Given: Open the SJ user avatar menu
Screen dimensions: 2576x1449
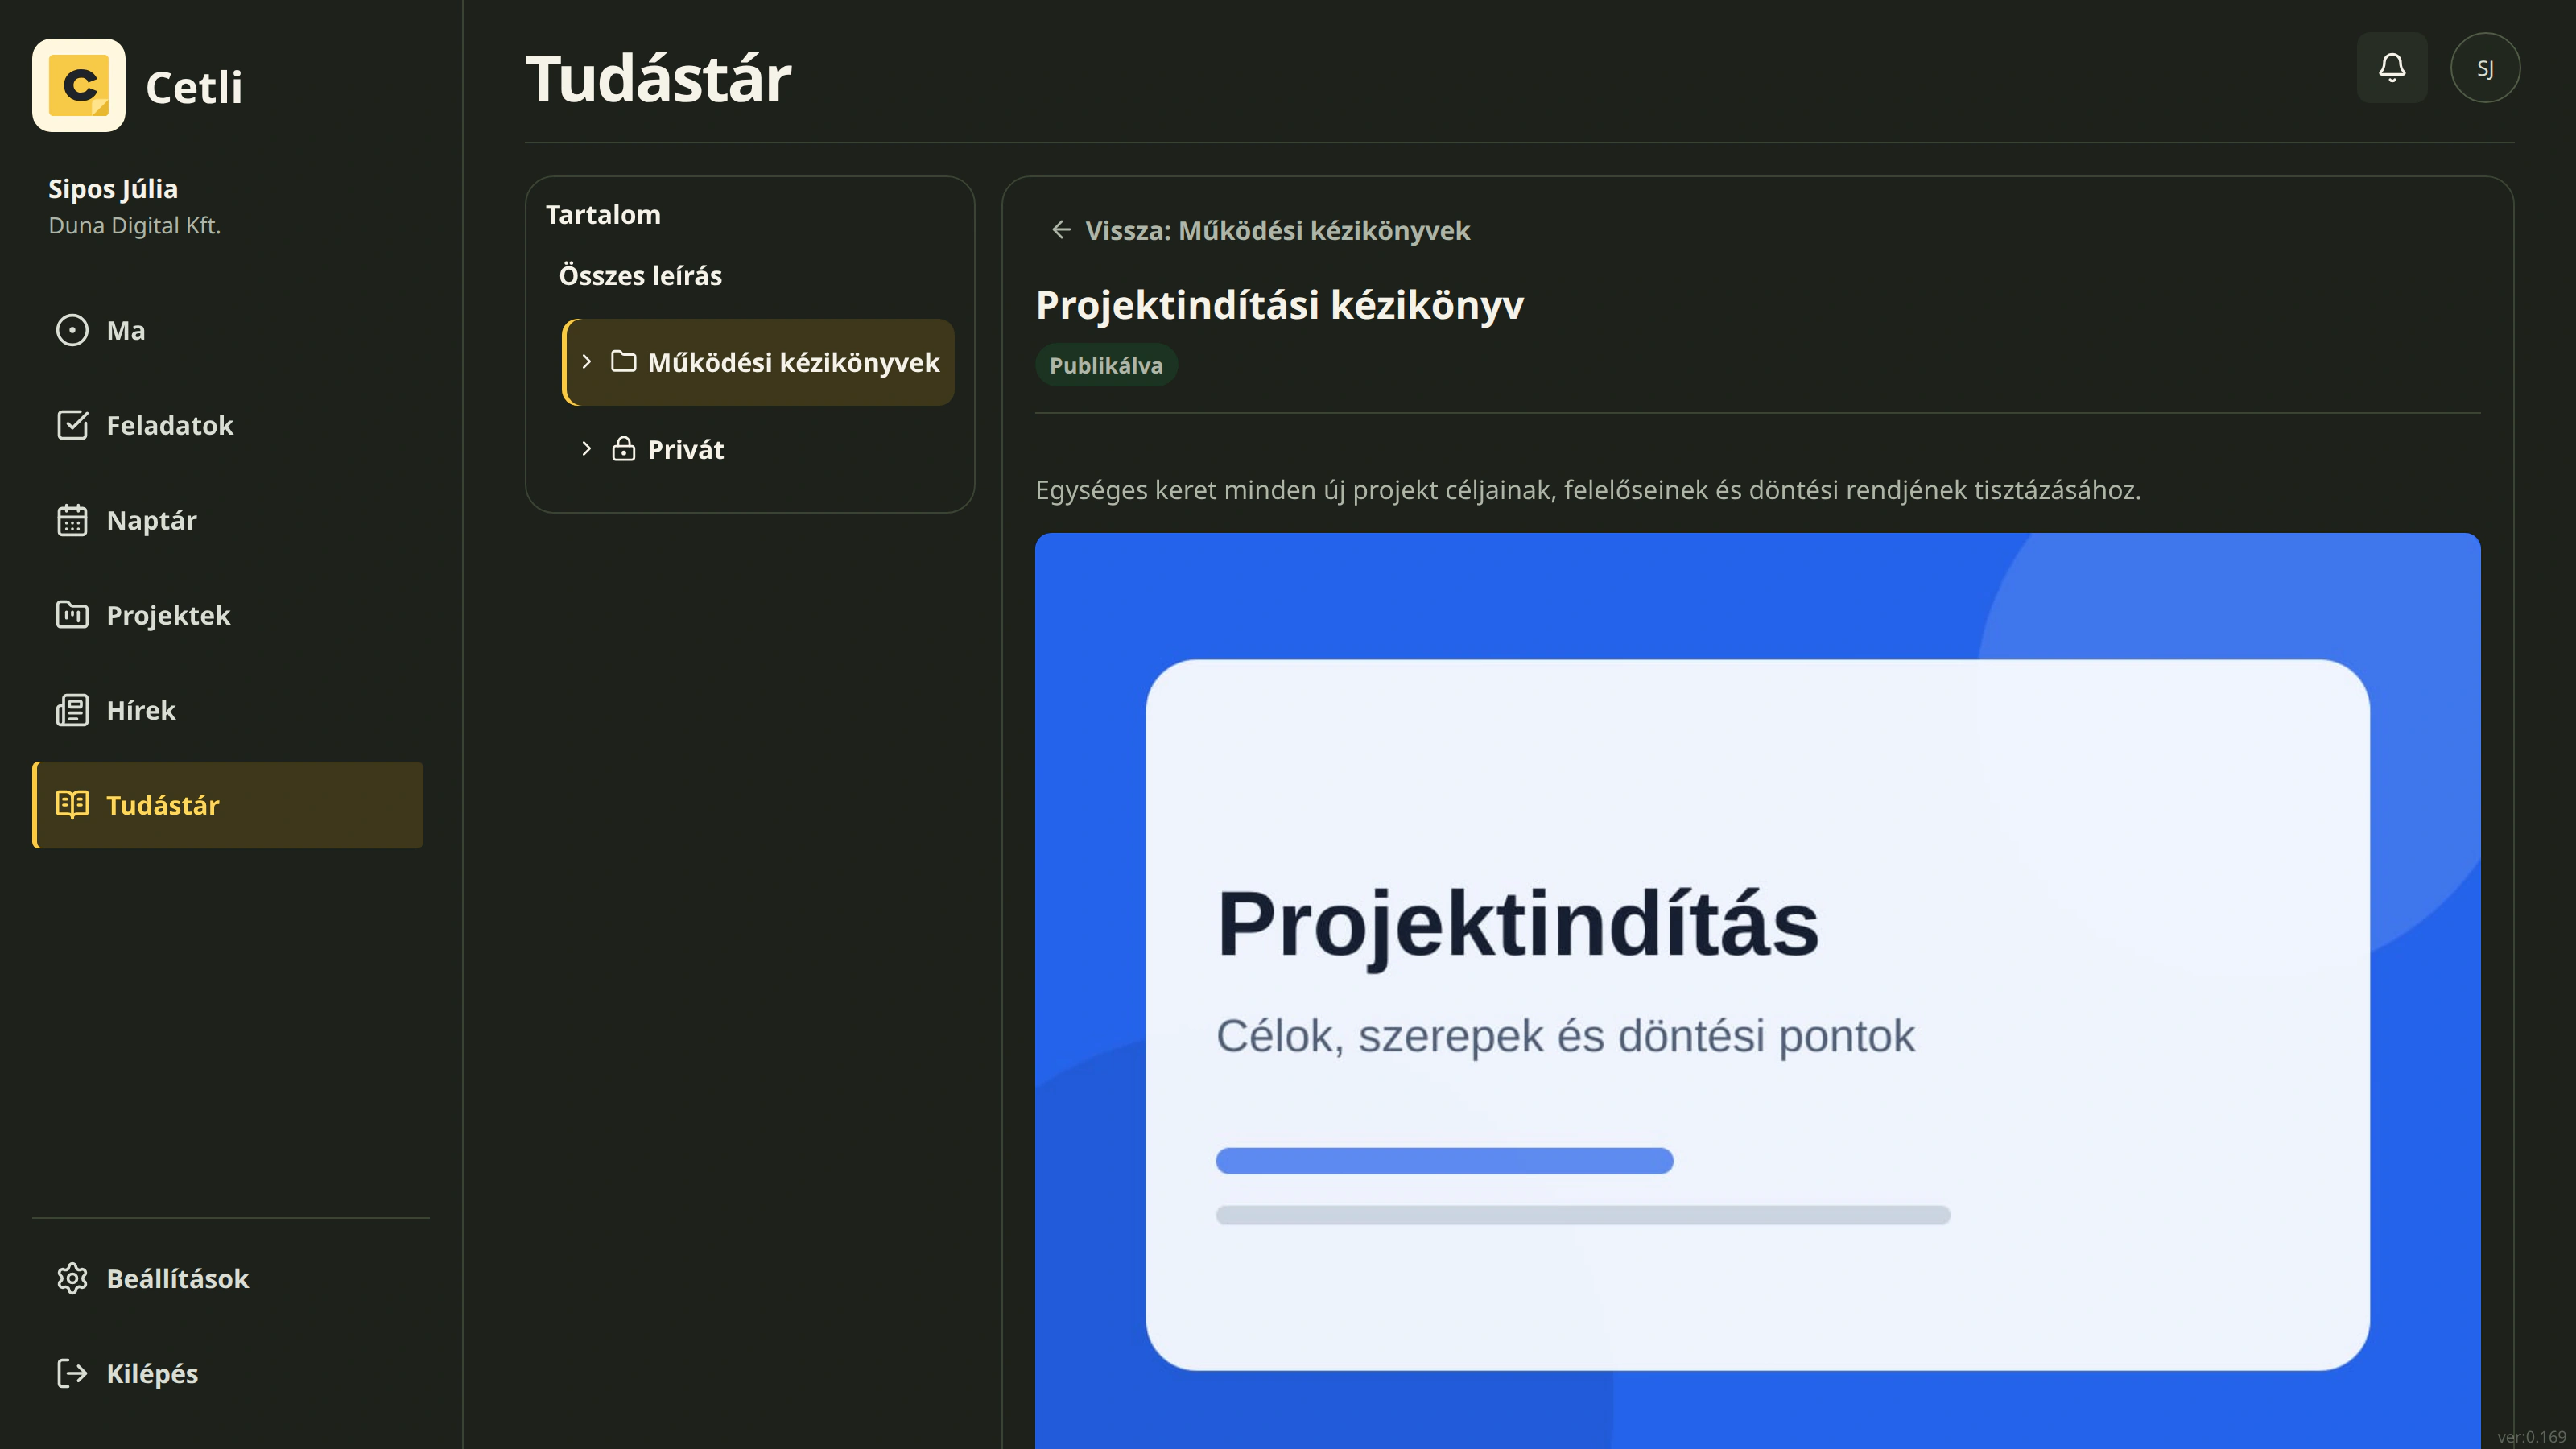Looking at the screenshot, I should (x=2485, y=68).
